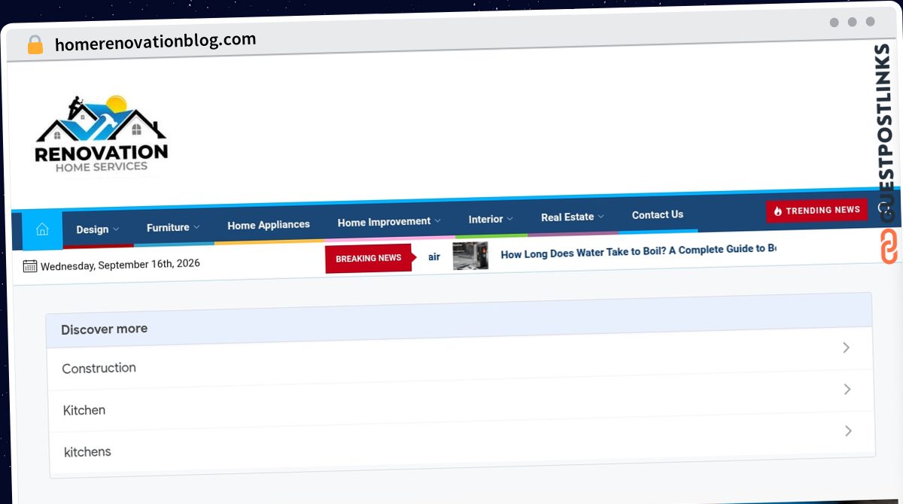Open the Renovation Home Services logo
Viewport: 903px width, 504px height.
(102, 135)
